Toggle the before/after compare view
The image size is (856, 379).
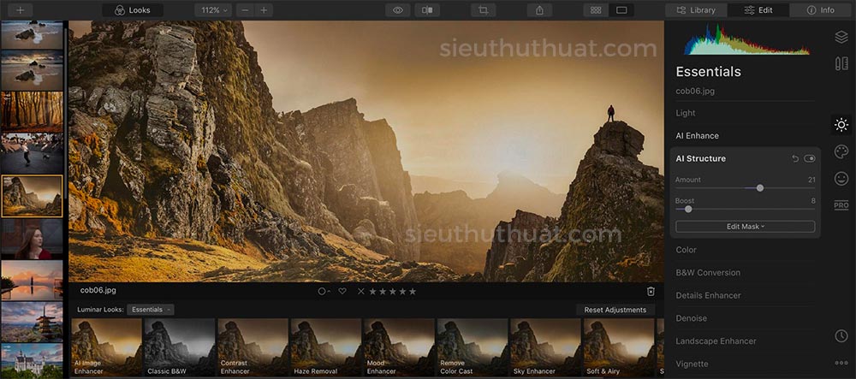[427, 9]
